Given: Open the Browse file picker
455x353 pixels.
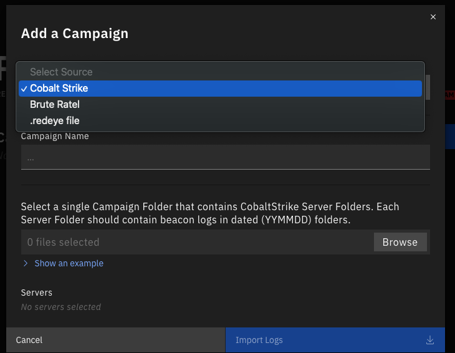Looking at the screenshot, I should pos(400,242).
